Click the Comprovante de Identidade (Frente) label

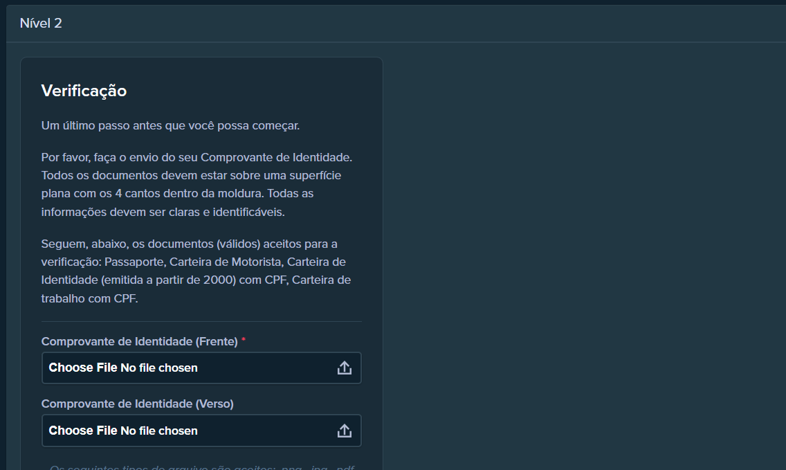pos(139,341)
